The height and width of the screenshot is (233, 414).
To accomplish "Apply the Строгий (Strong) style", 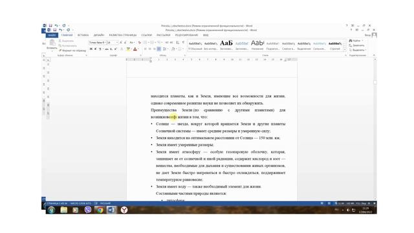I will point(335,45).
